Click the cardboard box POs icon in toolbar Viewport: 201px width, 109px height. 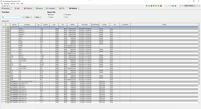click(x=159, y=6)
